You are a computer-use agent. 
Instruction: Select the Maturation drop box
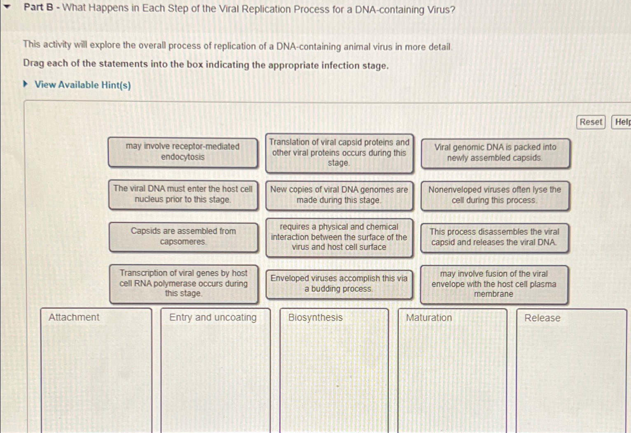point(451,367)
